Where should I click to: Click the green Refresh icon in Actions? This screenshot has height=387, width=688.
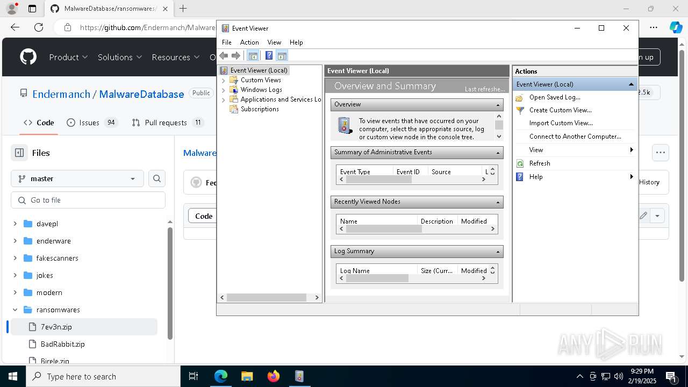[520, 163]
